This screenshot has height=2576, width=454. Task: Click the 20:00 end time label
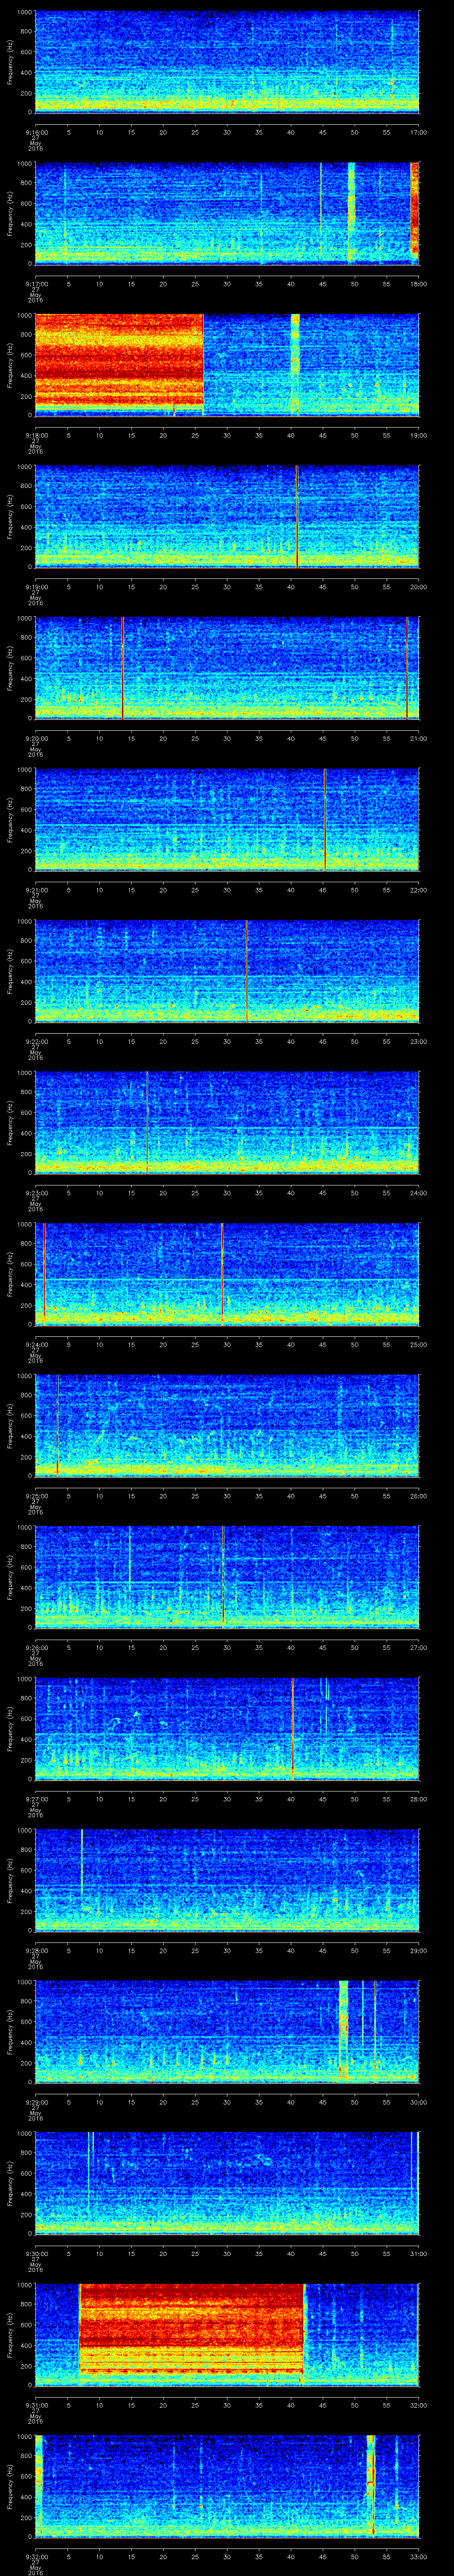419,586
